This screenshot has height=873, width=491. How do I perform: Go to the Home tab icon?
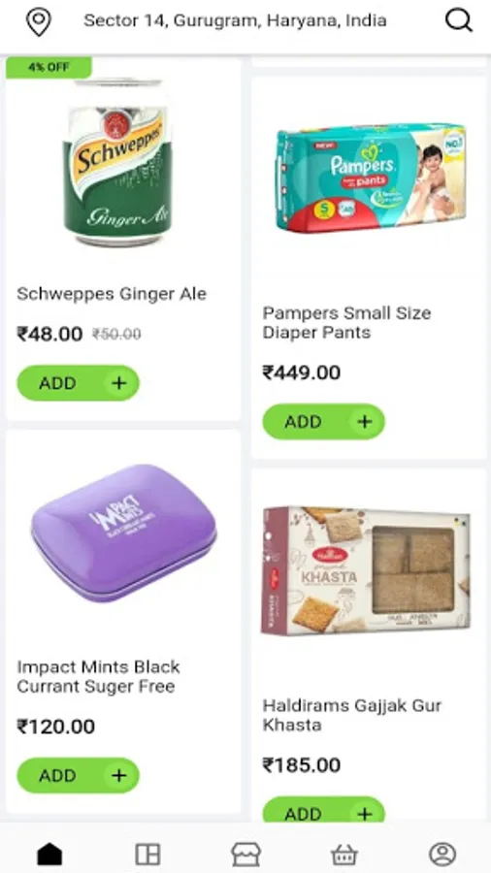[49, 854]
